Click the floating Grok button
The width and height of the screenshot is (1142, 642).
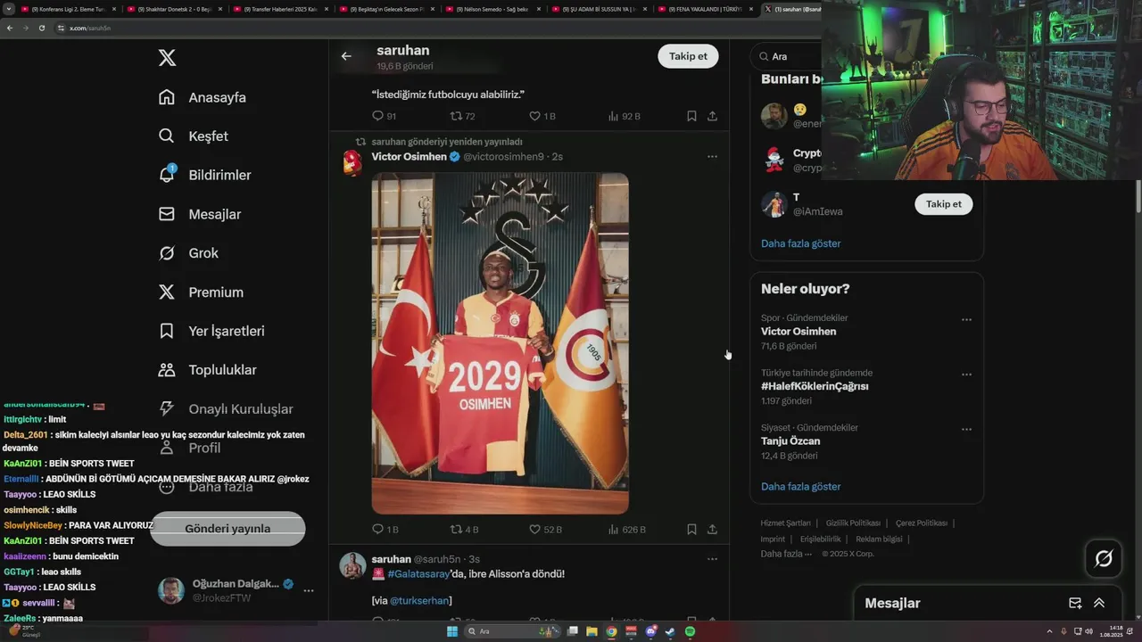click(1104, 559)
